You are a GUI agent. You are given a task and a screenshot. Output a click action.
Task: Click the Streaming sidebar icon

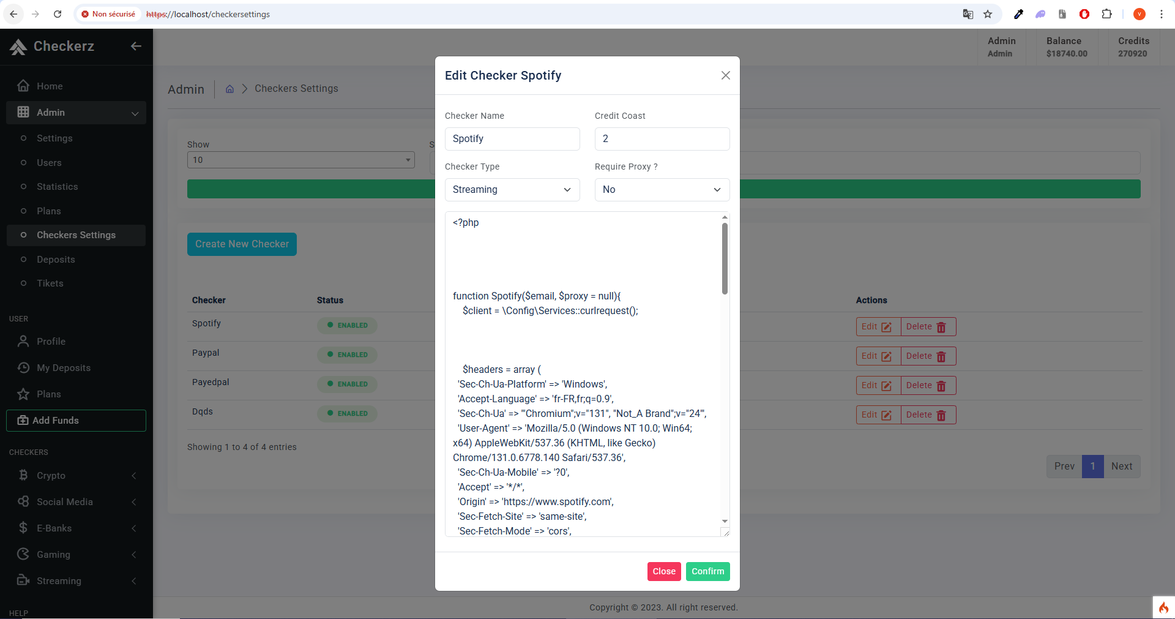click(x=23, y=580)
